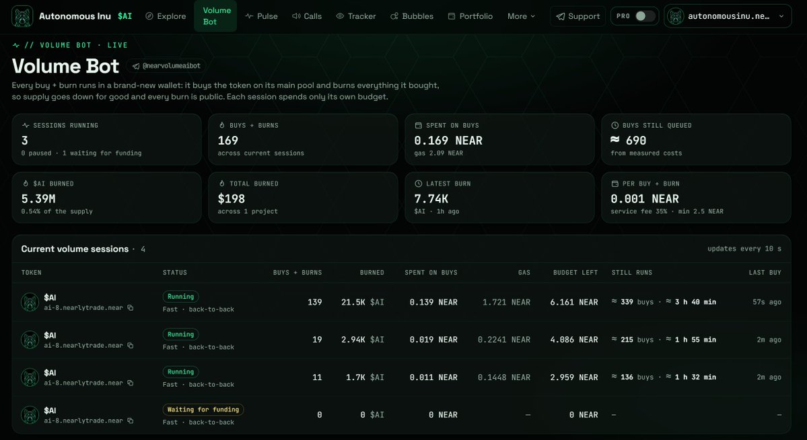Expand the More menu
This screenshot has width=807, height=440.
tap(521, 16)
